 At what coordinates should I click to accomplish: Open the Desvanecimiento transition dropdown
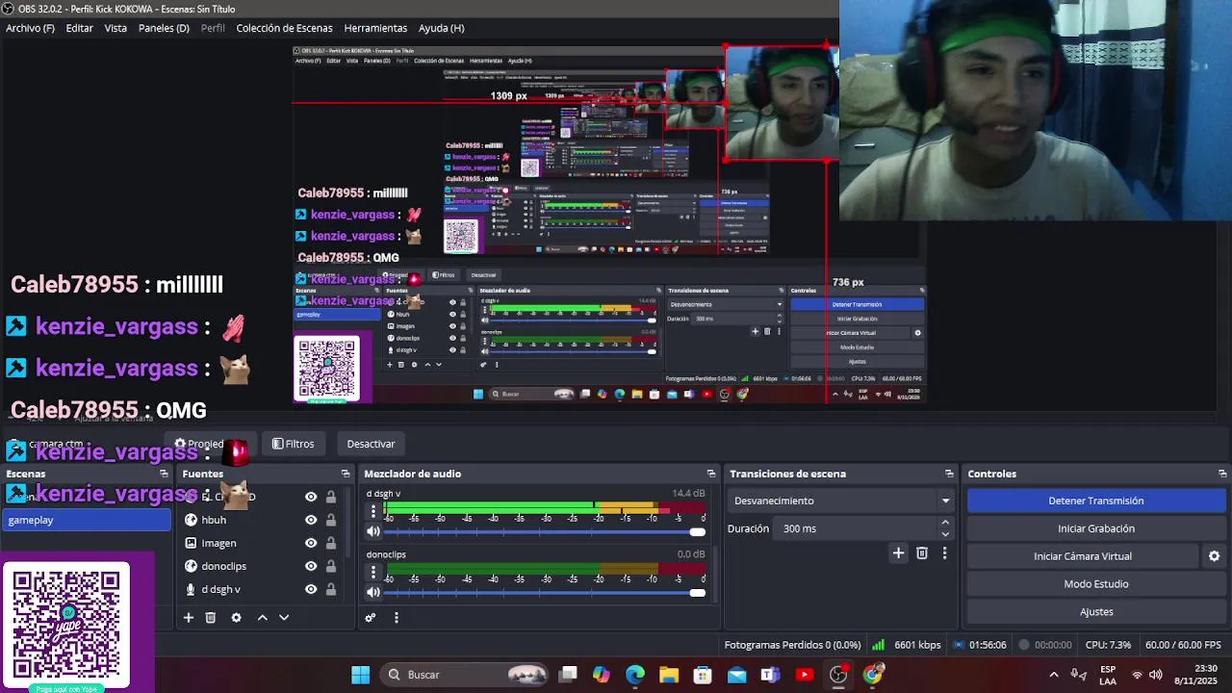[841, 500]
